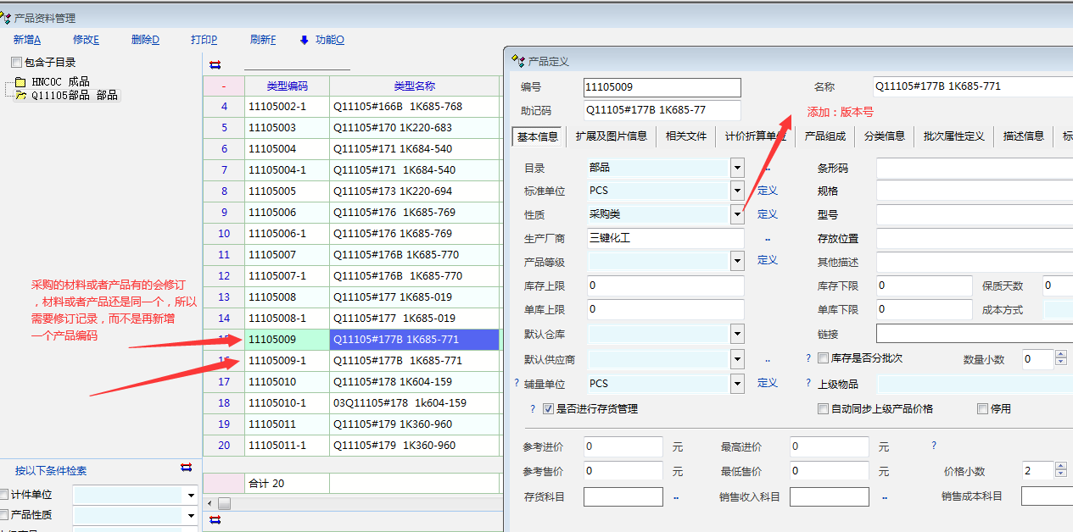Viewport: 1073px width, 532px height.
Task: Click the help question mark beside 辅量单位
Action: coord(517,383)
